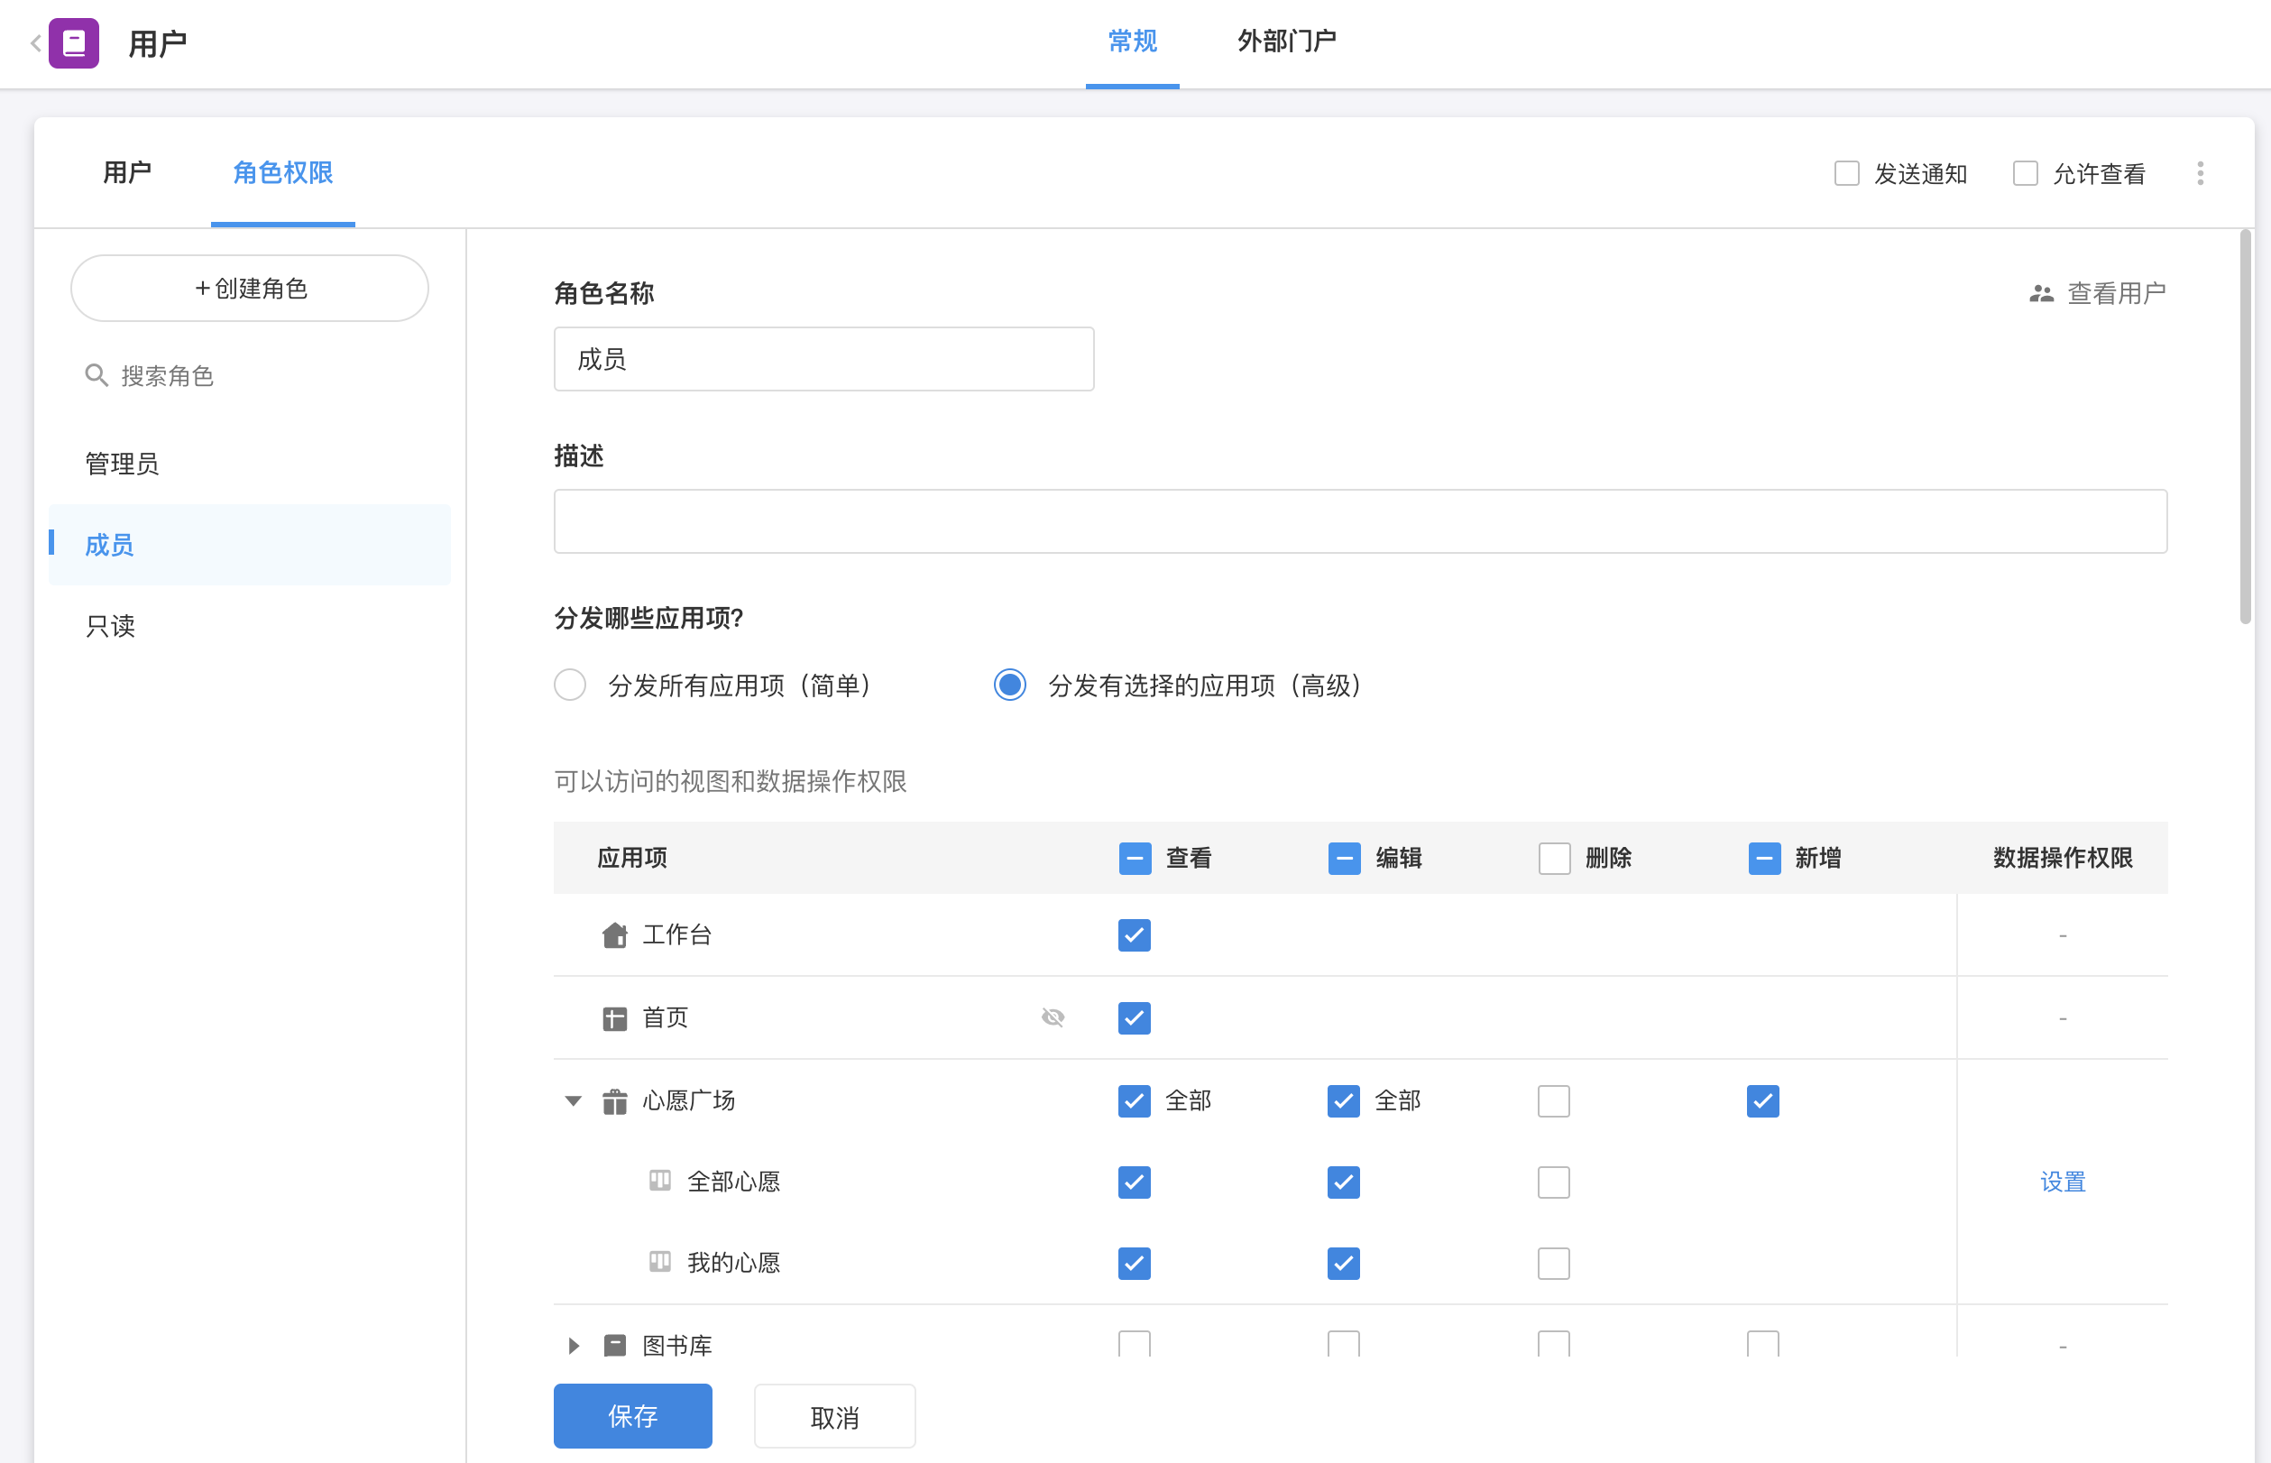The image size is (2271, 1463).
Task: Click the purple app book icon
Action: 73,42
